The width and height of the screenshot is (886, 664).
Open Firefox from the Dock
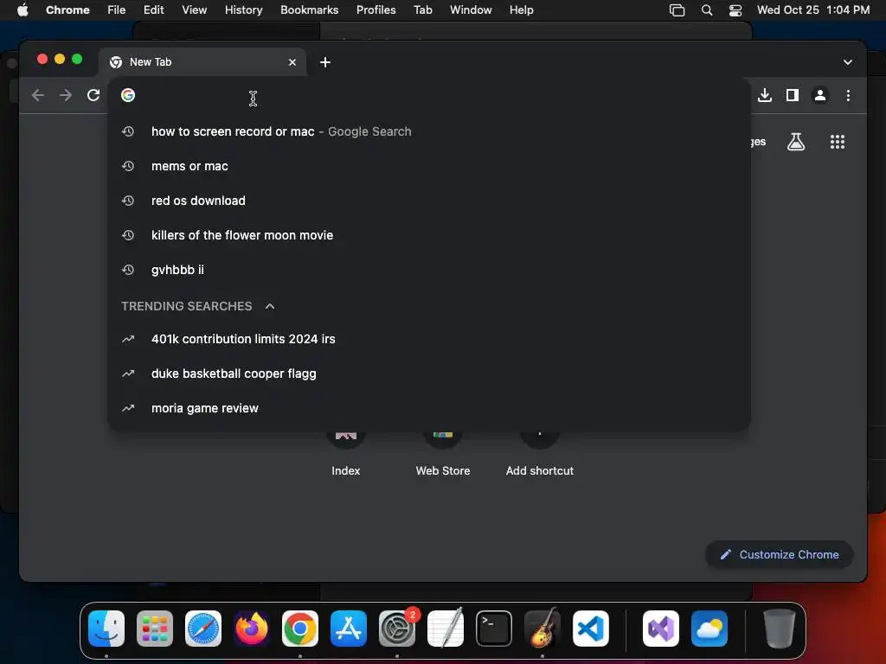[252, 629]
